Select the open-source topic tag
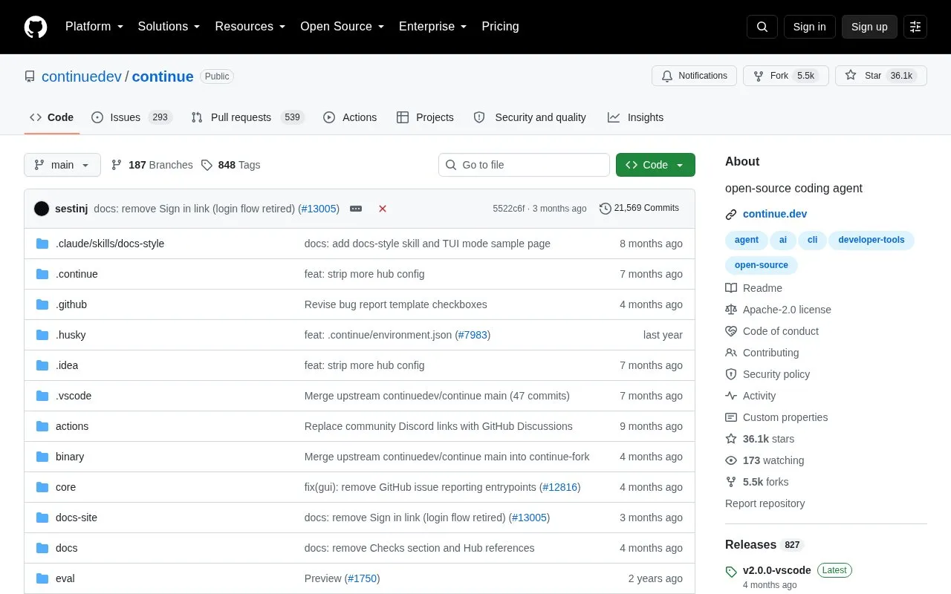 (762, 265)
